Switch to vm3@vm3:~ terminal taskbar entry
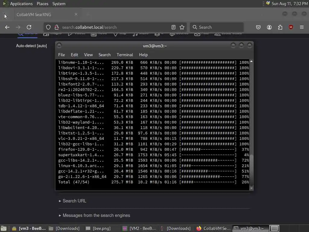Image resolution: width=309 pixels, height=232 pixels. (250, 228)
